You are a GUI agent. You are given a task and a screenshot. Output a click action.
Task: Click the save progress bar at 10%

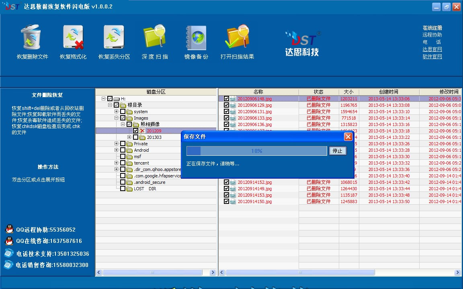[x=256, y=151]
